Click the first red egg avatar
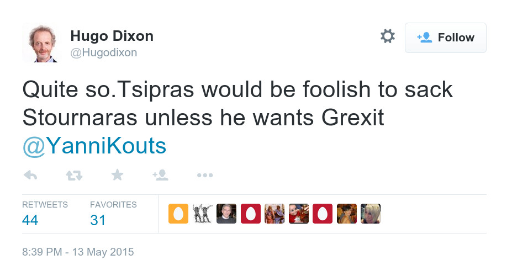This screenshot has width=512, height=260. click(x=251, y=214)
